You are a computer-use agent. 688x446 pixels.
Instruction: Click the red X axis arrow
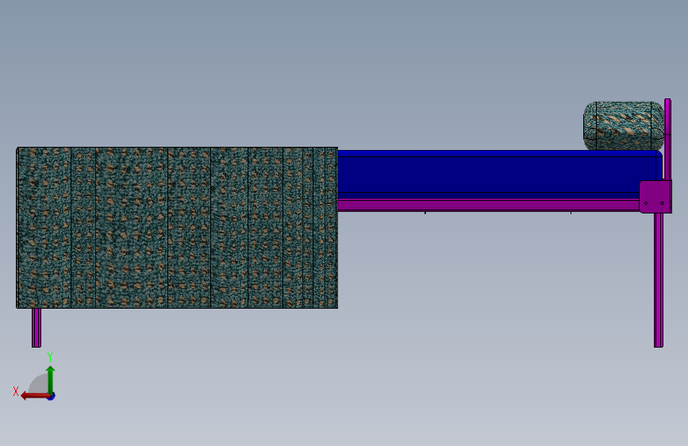click(36, 396)
